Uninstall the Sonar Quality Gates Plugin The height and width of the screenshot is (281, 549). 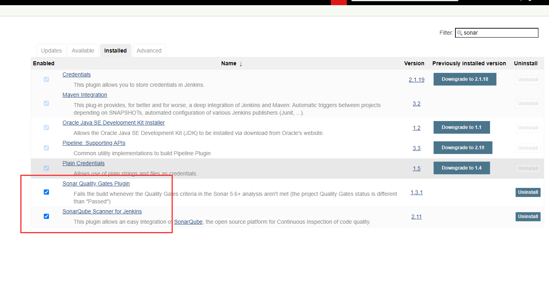[528, 192]
